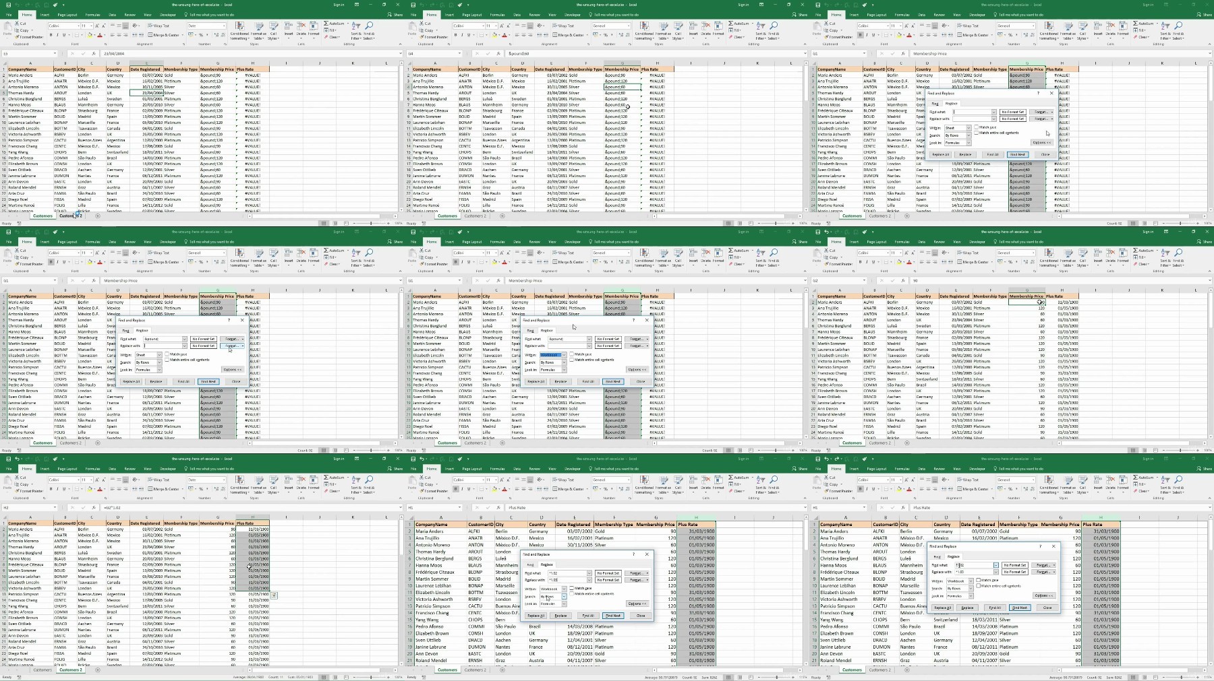The width and height of the screenshot is (1214, 681).
Task: Open Cell Styles in window with name box G2
Action: (x=1082, y=257)
